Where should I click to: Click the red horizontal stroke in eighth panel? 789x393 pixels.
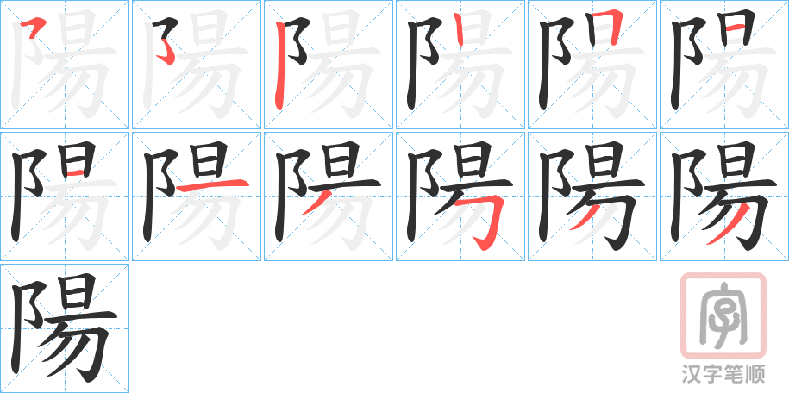pos(213,185)
